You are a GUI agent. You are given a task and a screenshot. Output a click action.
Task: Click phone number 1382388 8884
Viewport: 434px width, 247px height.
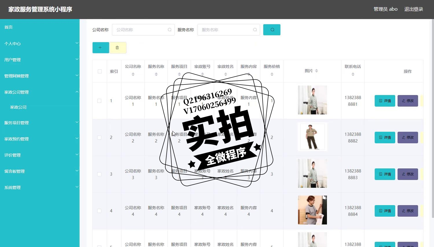point(353,211)
